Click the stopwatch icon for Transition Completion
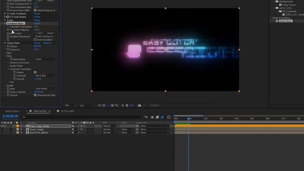This screenshot has height=171, width=304. click(8, 27)
